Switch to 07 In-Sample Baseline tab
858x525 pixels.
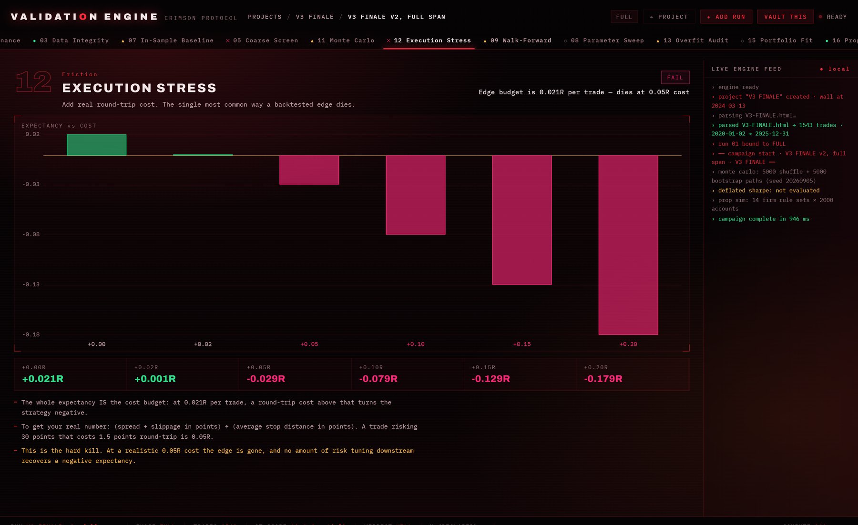pos(167,40)
